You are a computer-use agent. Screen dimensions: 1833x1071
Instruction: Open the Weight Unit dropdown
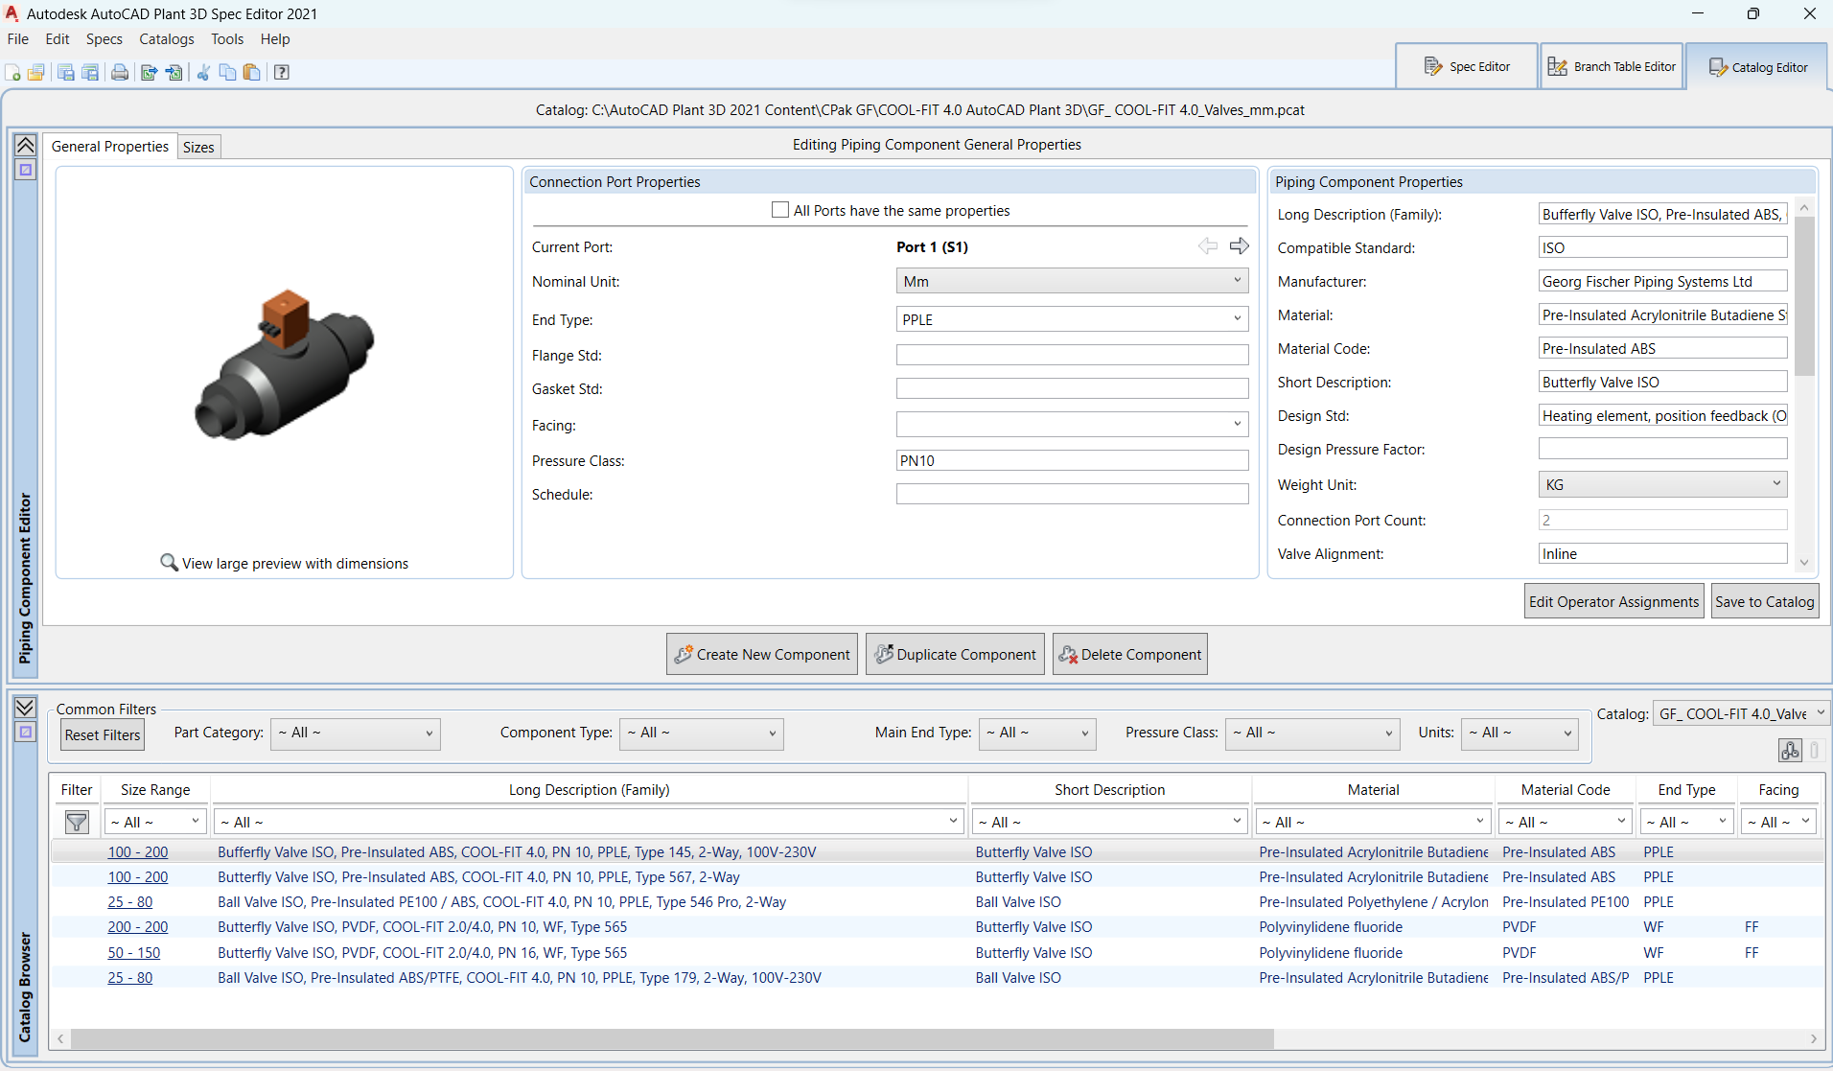1661,485
